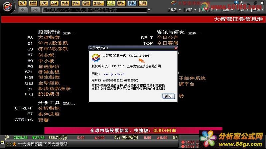Expand the command input history dropdown arrow

pyautogui.click(x=149, y=10)
